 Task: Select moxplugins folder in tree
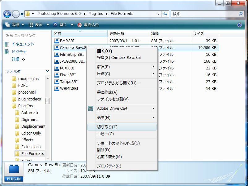tap(26, 79)
